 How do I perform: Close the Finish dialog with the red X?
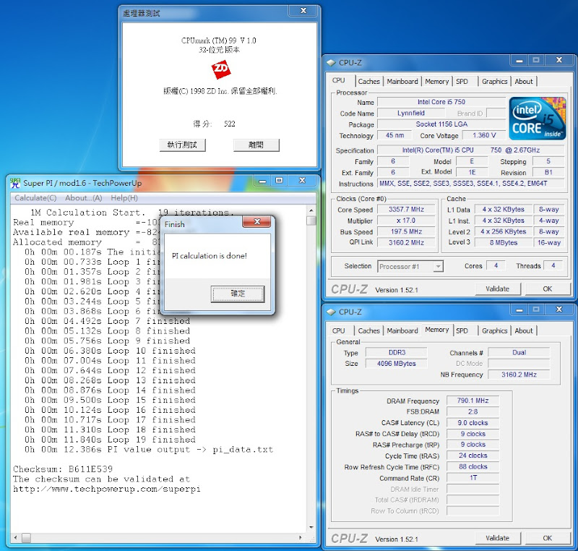[257, 222]
